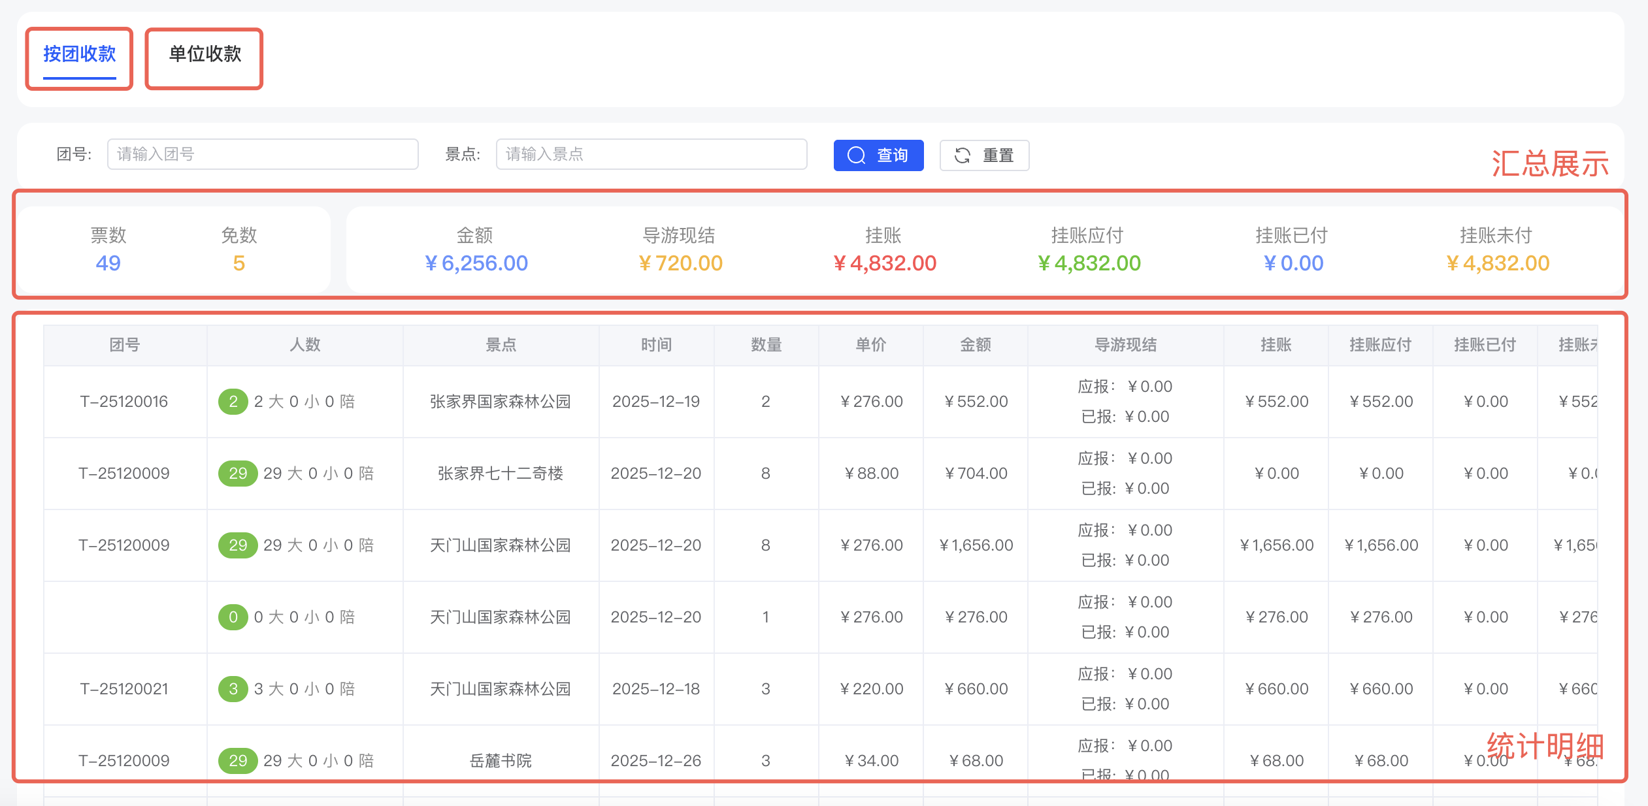Click the 挂账未付 summary amount

click(1497, 263)
